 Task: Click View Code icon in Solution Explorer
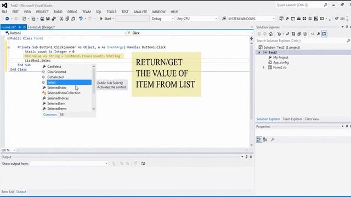(313, 34)
